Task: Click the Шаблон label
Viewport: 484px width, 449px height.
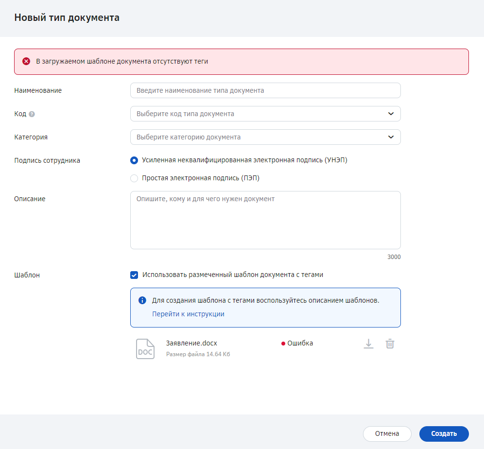Action: tap(27, 275)
